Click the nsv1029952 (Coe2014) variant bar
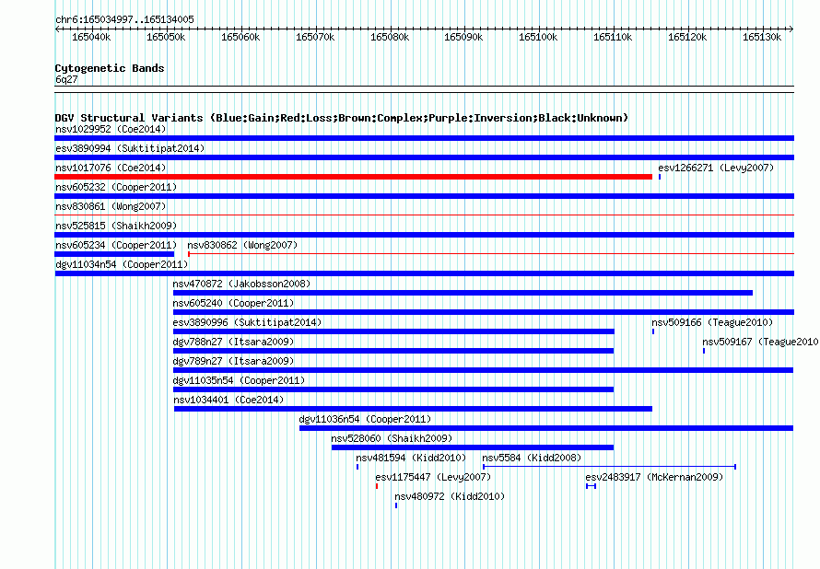This screenshot has height=569, width=820. tap(424, 138)
